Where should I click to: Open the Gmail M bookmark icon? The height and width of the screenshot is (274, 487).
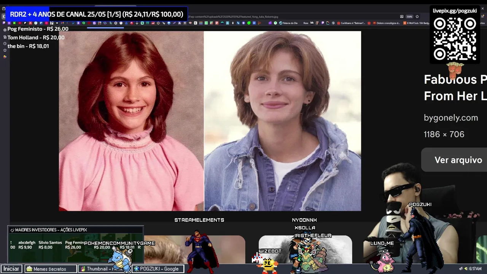[x=62, y=23]
